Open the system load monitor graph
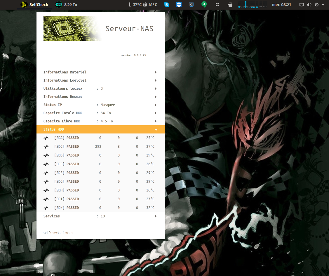This screenshot has height=276, width=329. click(253, 5)
